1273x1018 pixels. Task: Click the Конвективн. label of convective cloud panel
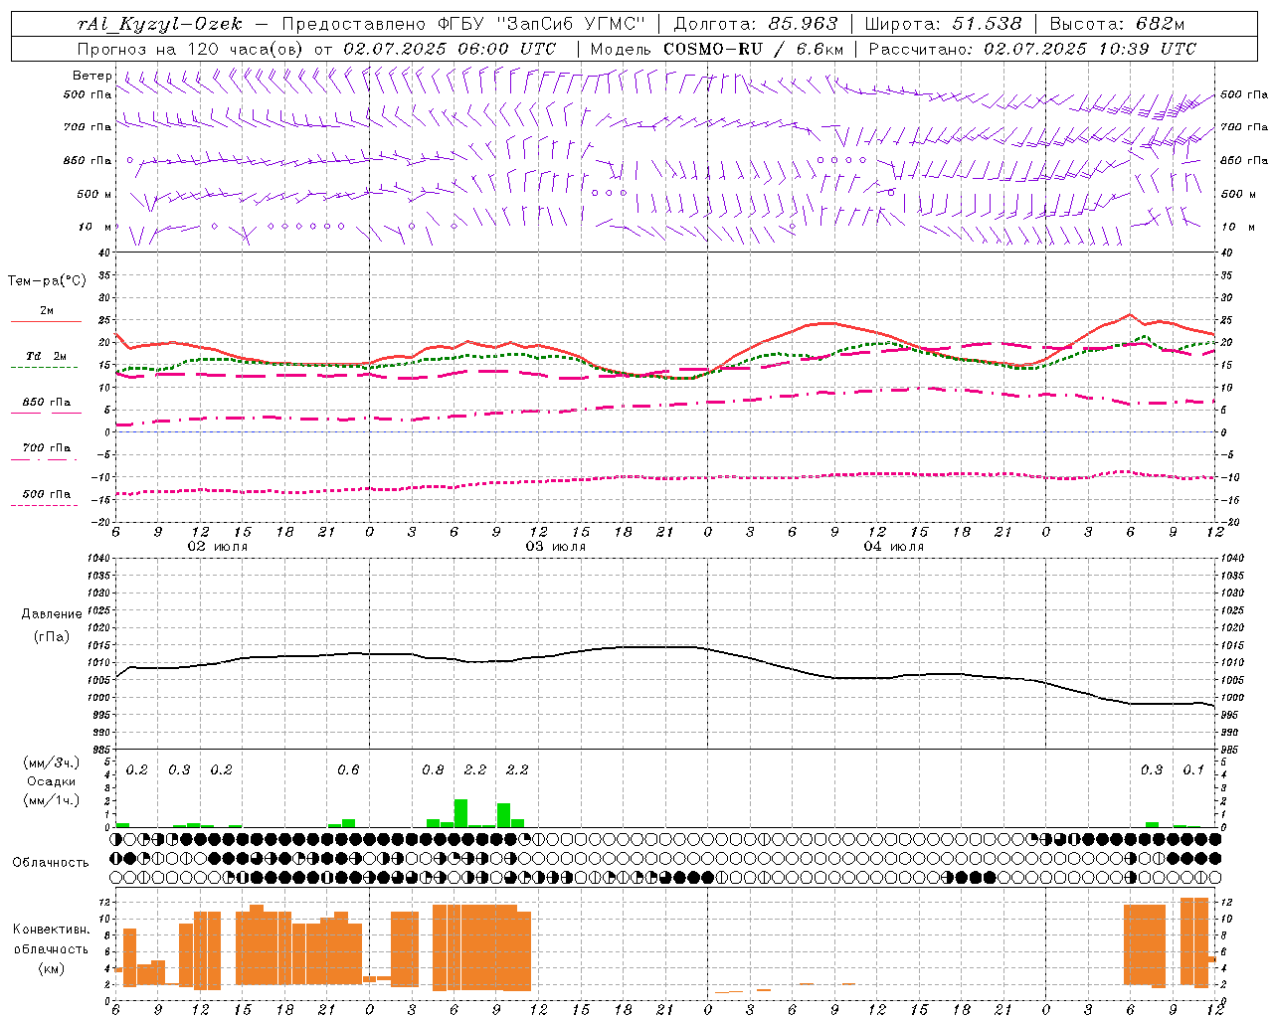click(x=52, y=930)
